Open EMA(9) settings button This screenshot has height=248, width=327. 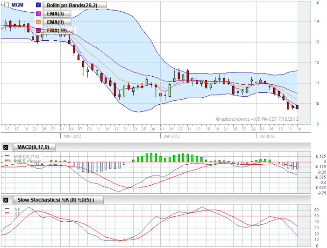57,22
